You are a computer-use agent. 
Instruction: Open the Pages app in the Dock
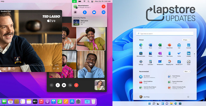(66, 101)
